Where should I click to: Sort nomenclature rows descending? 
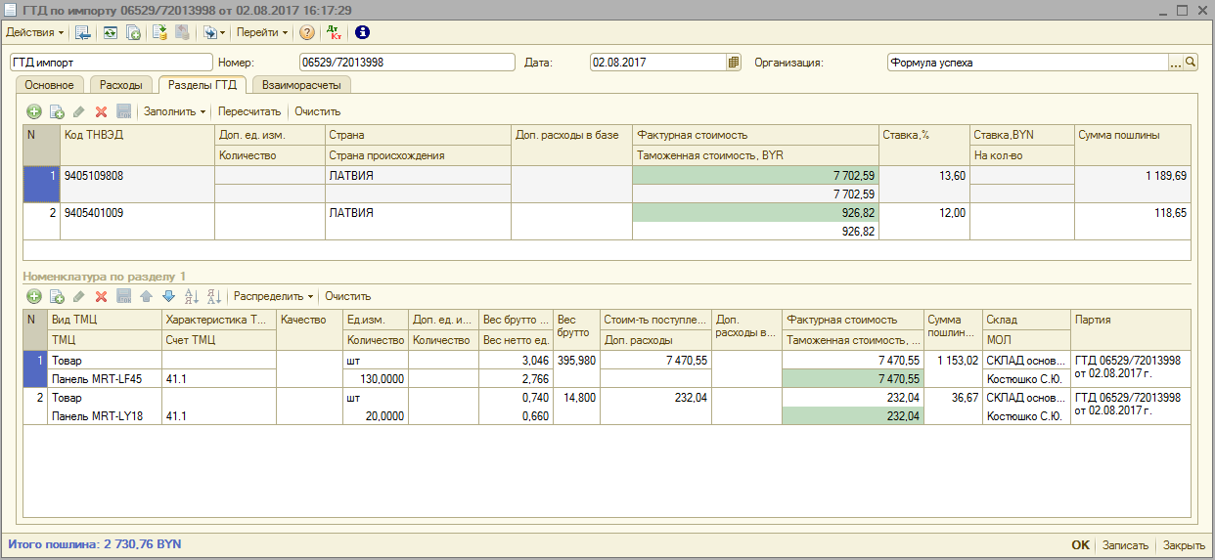(213, 296)
